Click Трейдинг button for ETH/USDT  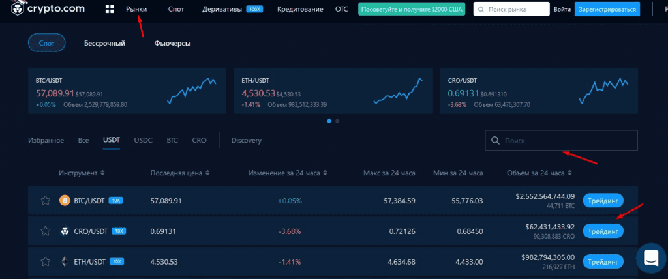point(603,261)
